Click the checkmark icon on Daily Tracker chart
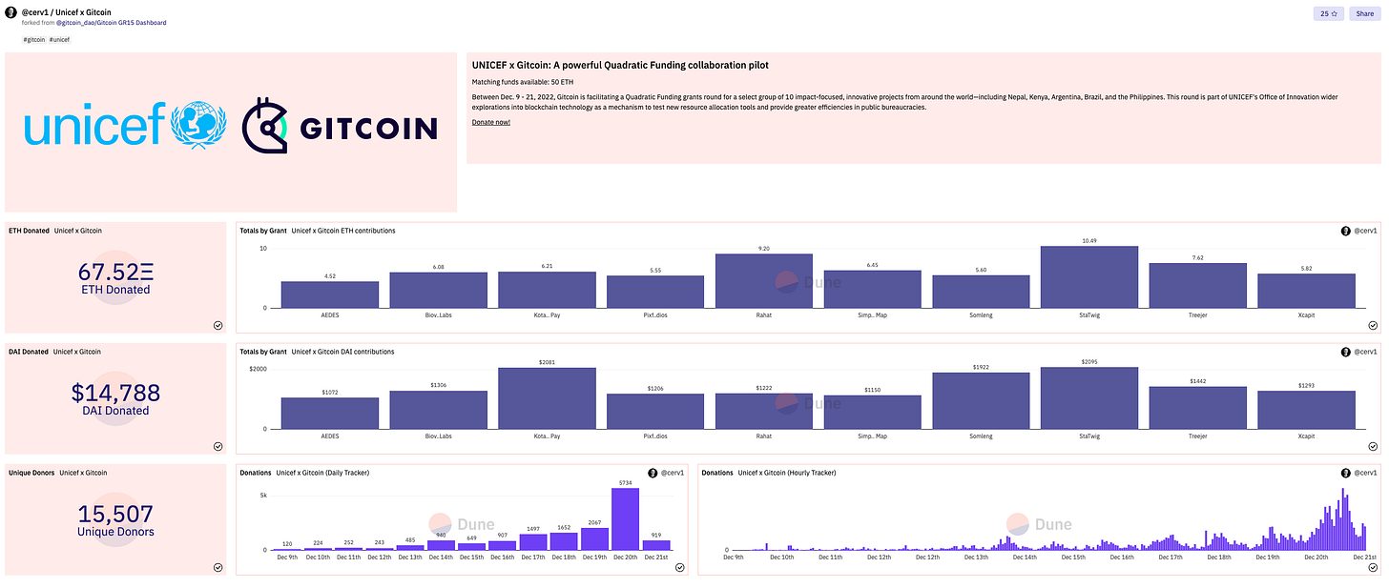Viewport: 1389px width, 588px height. click(x=679, y=567)
